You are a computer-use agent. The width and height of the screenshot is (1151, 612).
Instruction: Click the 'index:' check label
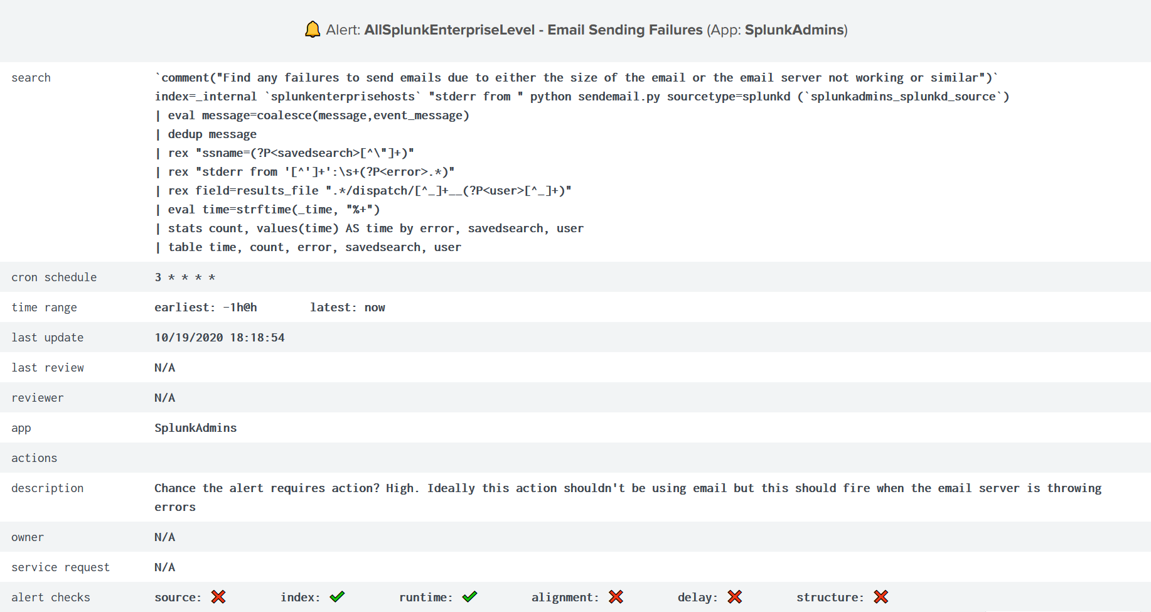[x=301, y=598]
